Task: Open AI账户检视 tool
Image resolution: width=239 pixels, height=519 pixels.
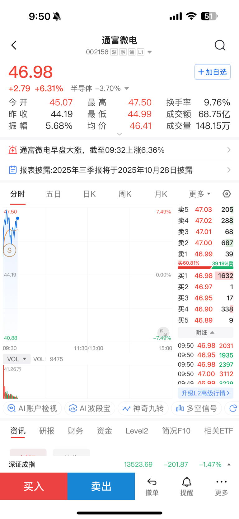Action: coord(32,408)
